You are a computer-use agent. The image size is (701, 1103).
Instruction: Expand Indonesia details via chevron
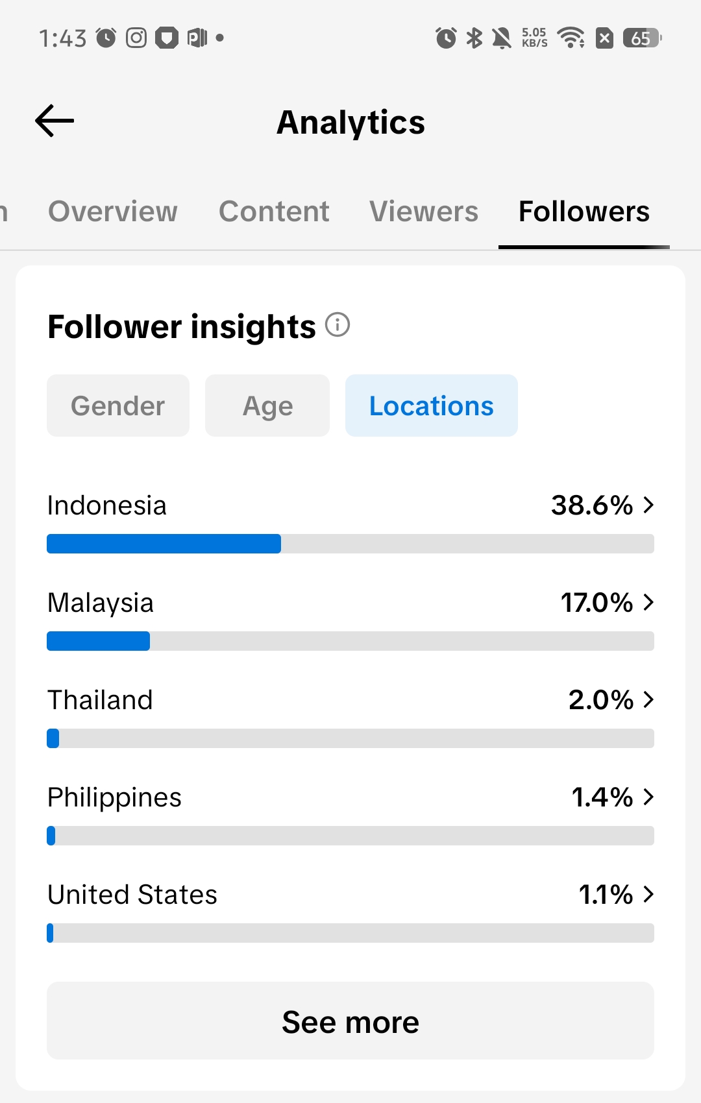(x=648, y=505)
